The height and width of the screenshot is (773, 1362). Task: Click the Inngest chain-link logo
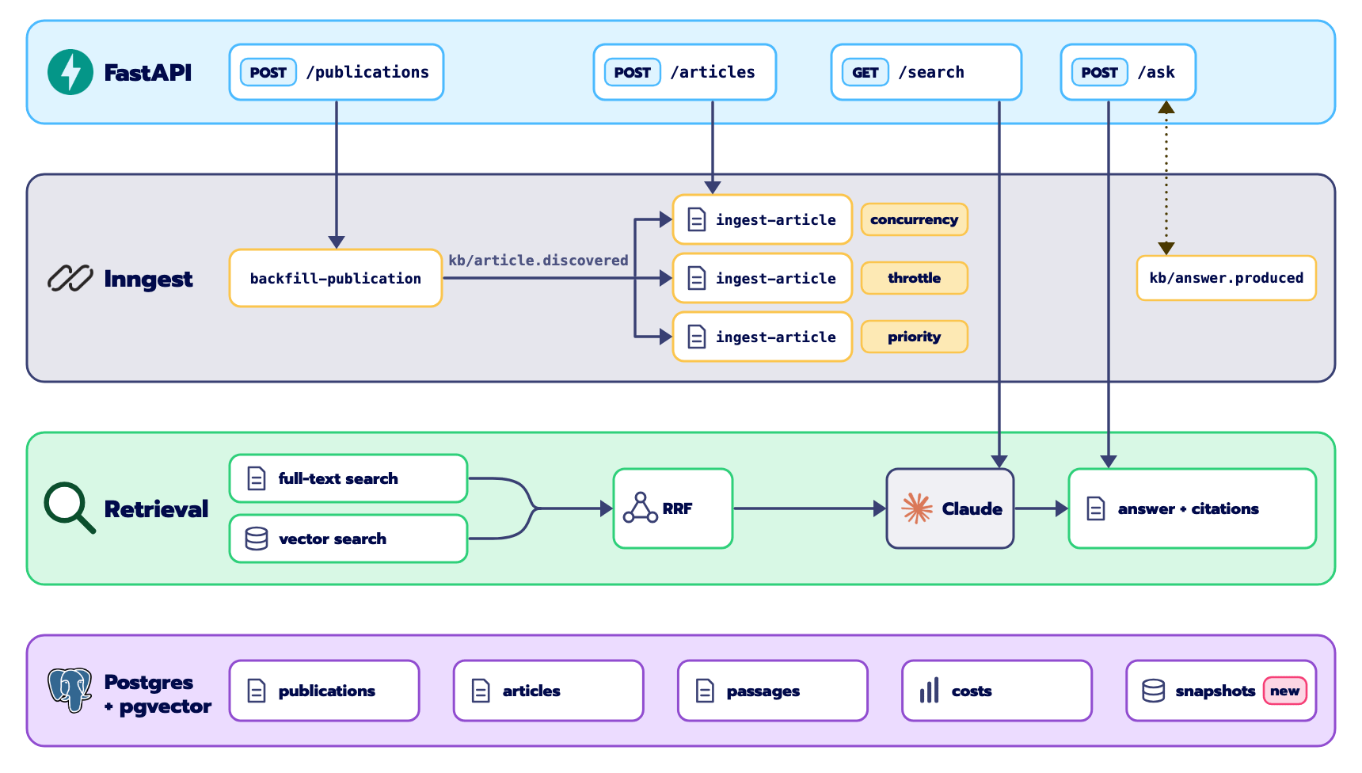coord(70,278)
